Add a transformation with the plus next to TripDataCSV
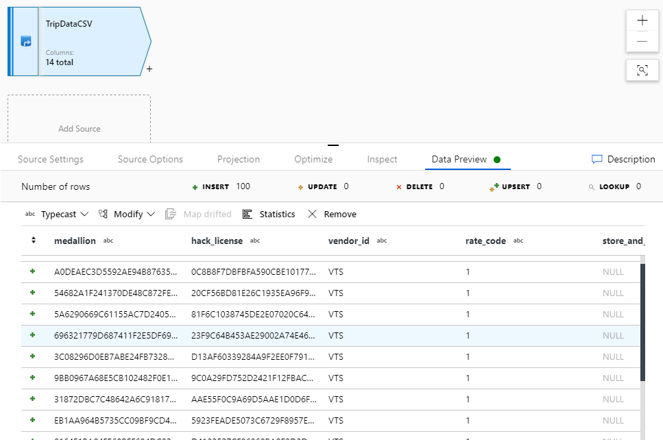 click(x=149, y=69)
